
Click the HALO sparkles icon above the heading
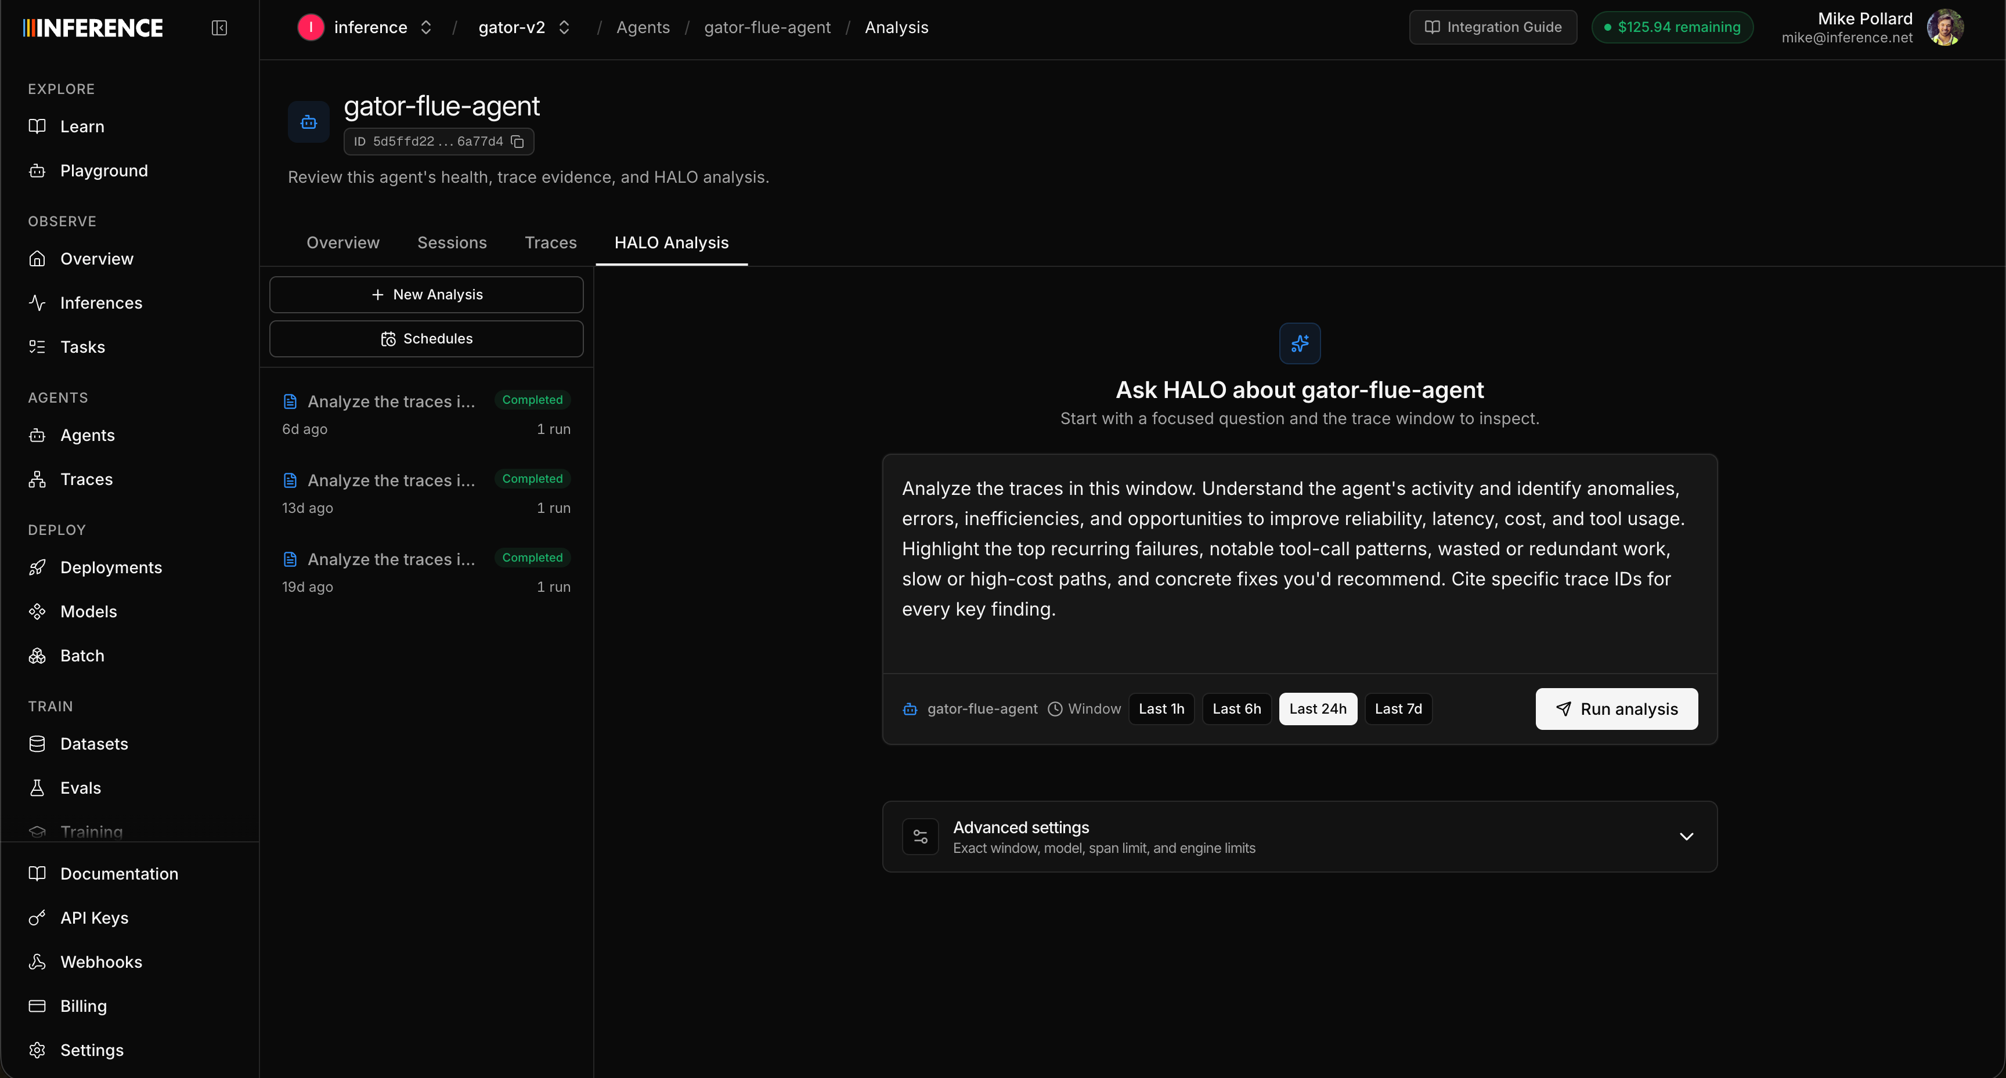pos(1300,343)
